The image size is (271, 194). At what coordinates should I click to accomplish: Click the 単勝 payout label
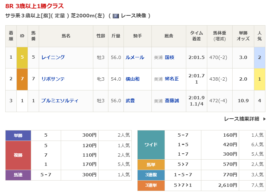18,135
